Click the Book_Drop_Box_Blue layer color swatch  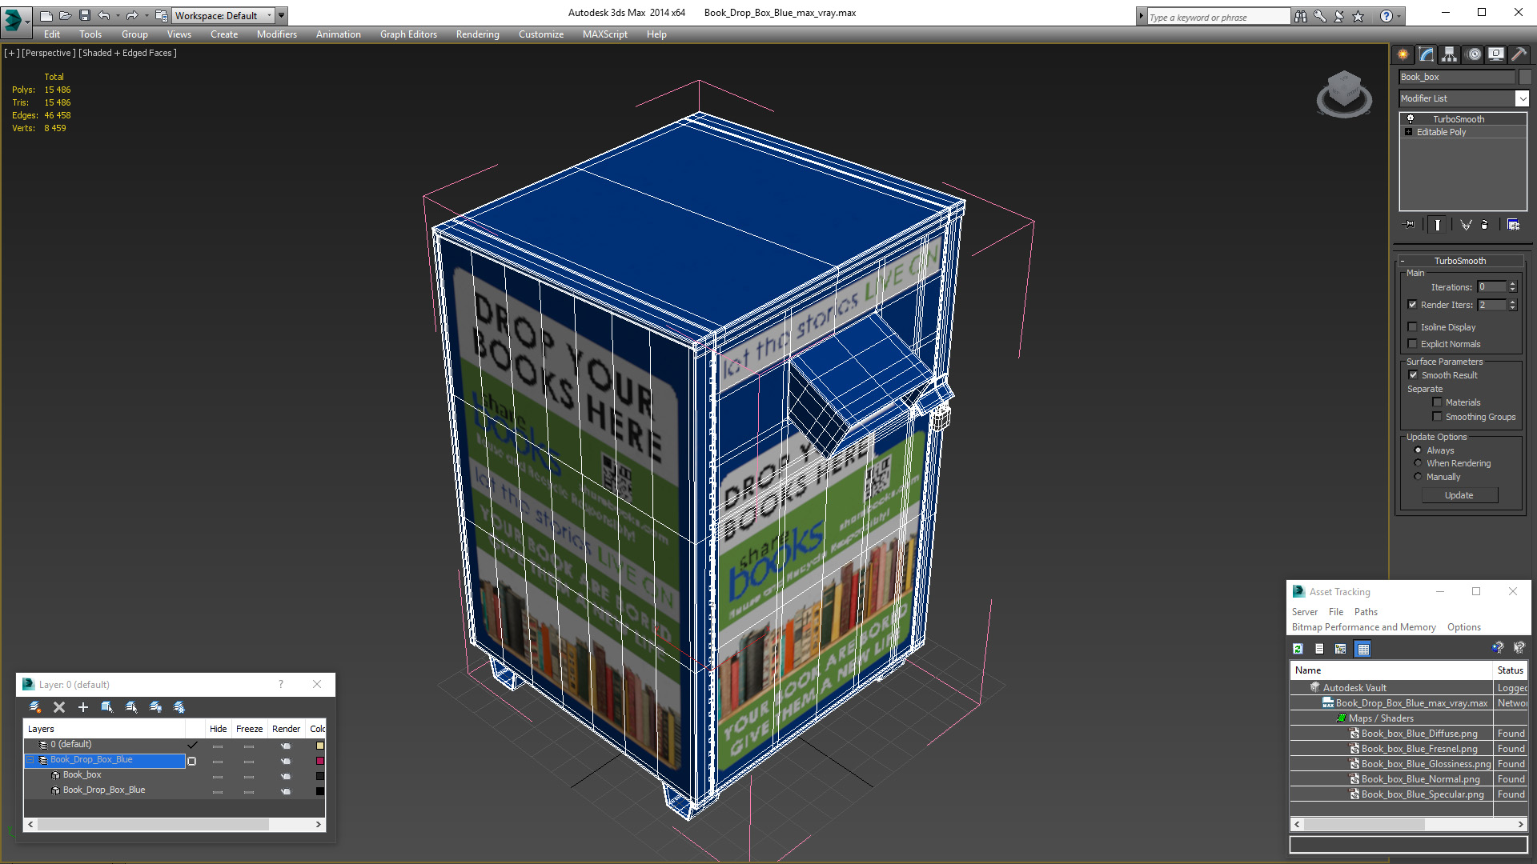click(x=319, y=761)
